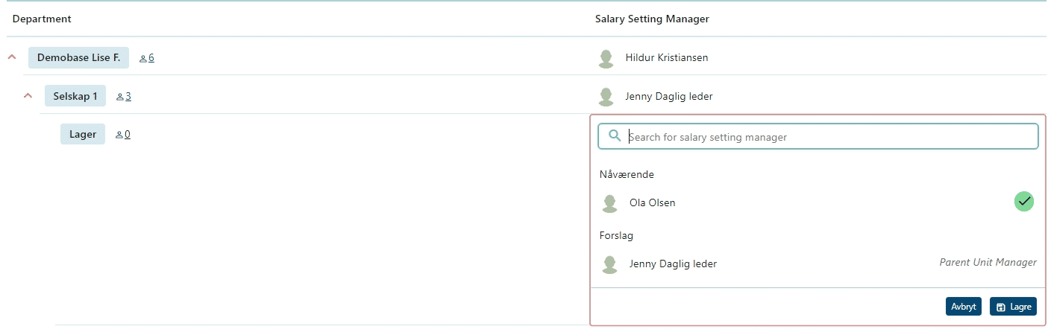Select the Demobase Lise F. department tag
The image size is (1048, 329).
click(78, 57)
